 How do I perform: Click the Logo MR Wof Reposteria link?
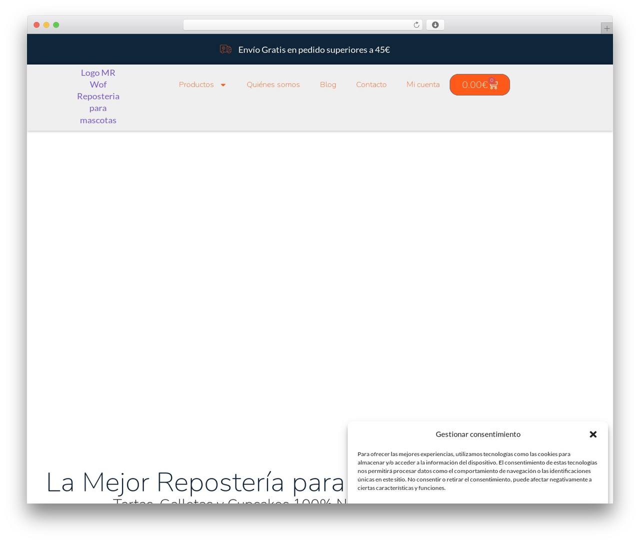(98, 96)
